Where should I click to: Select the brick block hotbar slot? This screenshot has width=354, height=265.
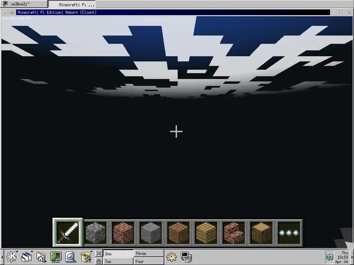123,233
